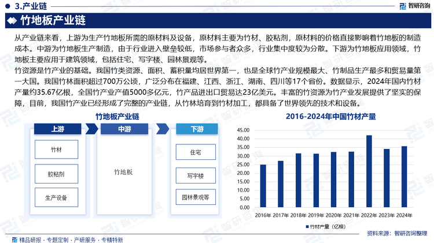Viewport: 434px width, 243px height.
Task: Click the 15.00 y-axis label
Action: coord(243,182)
